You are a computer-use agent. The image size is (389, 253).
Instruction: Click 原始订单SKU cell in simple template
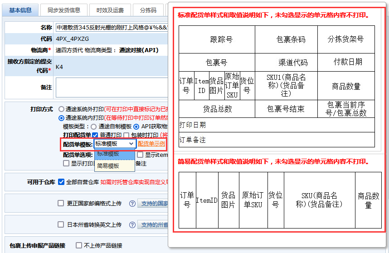[253, 200]
